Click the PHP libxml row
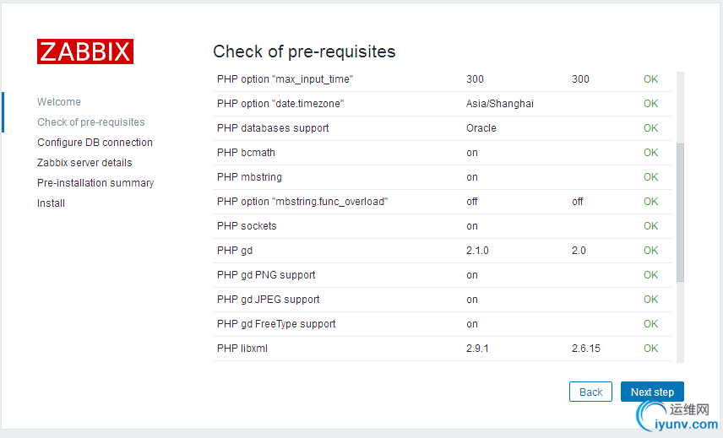The width and height of the screenshot is (723, 438). (x=443, y=349)
